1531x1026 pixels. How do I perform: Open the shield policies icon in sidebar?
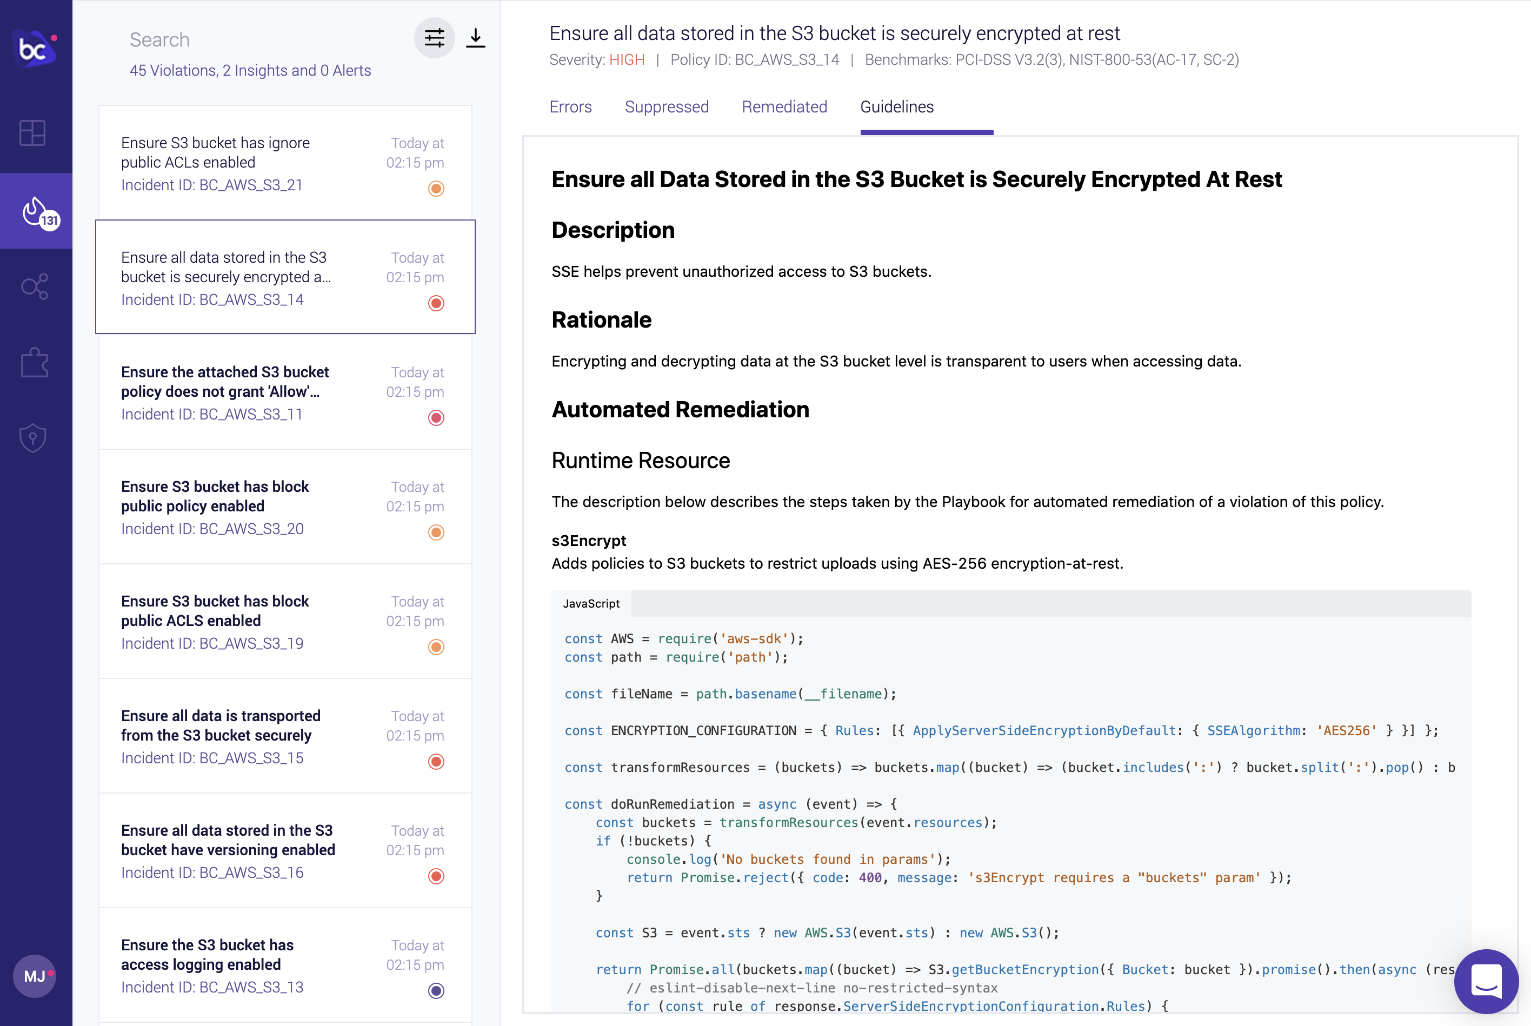pyautogui.click(x=33, y=438)
